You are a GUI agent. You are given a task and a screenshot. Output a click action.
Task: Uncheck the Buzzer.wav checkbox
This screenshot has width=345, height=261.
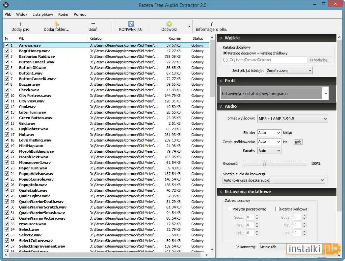7,84
